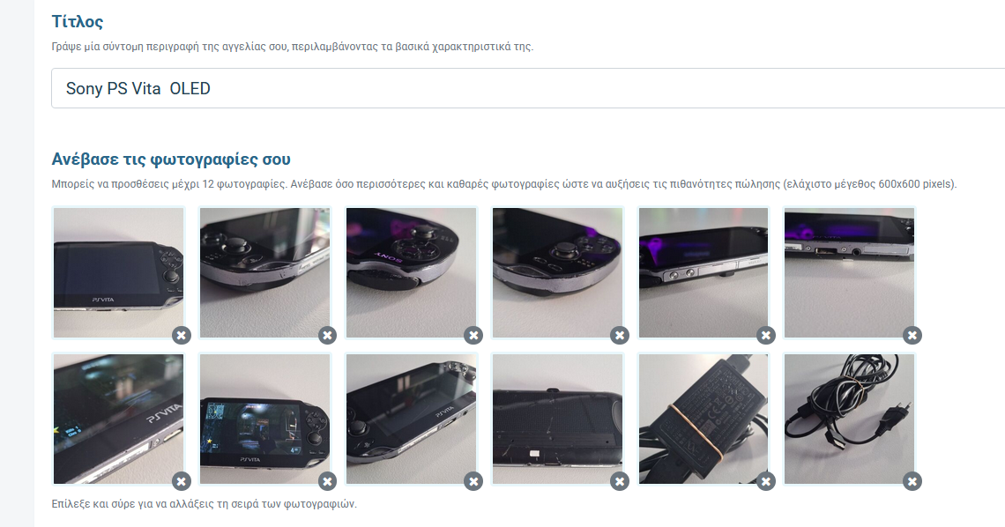Select the upside-down SONY logo thumbnail
This screenshot has height=527, width=1005.
pos(411,273)
